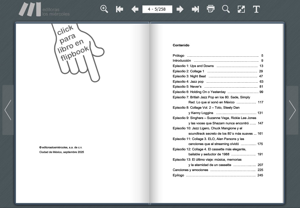The height and width of the screenshot is (208, 300).
Task: Toggle fullscreen mode
Action: point(241,9)
